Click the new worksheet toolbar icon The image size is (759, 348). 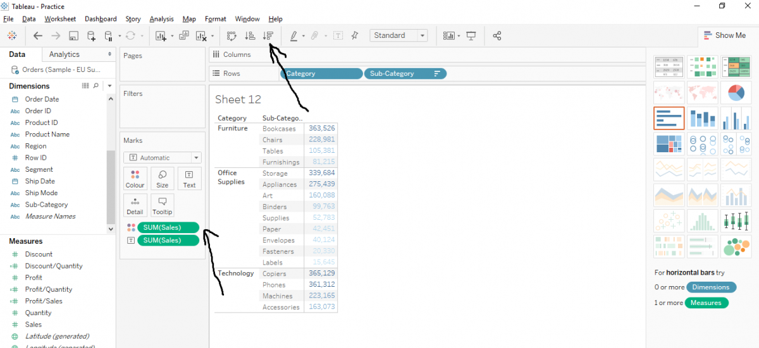pos(161,36)
